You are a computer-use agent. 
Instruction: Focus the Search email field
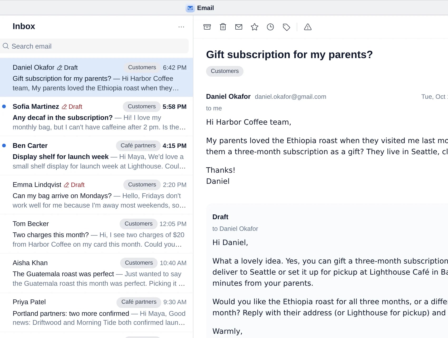click(94, 46)
